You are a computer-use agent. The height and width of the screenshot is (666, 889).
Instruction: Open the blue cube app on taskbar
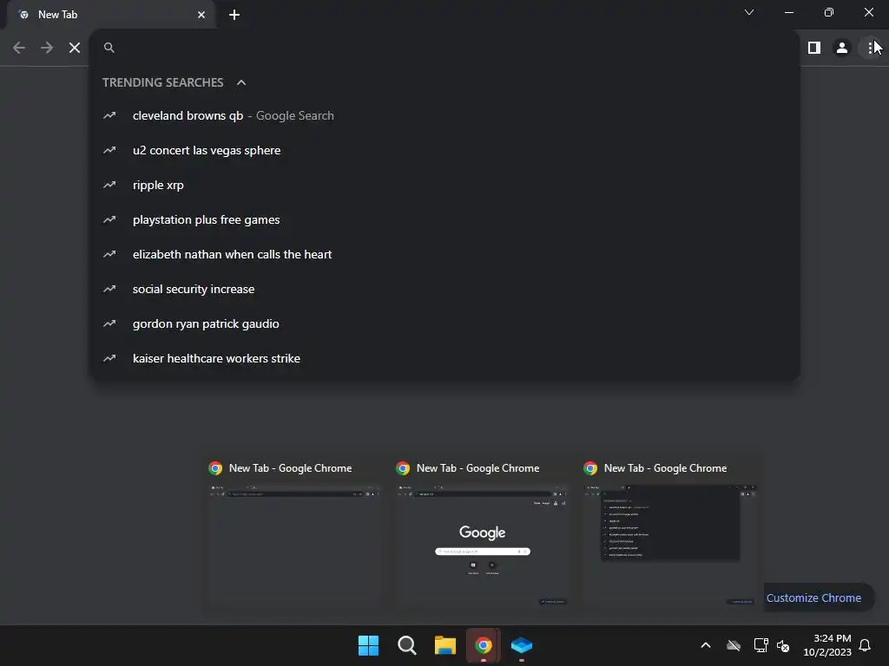click(x=522, y=645)
